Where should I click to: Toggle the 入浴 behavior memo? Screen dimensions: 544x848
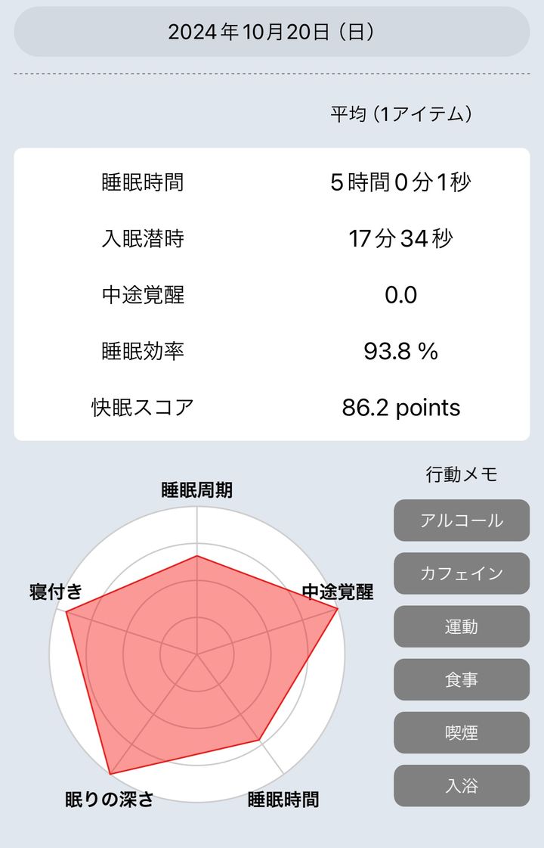pos(462,785)
